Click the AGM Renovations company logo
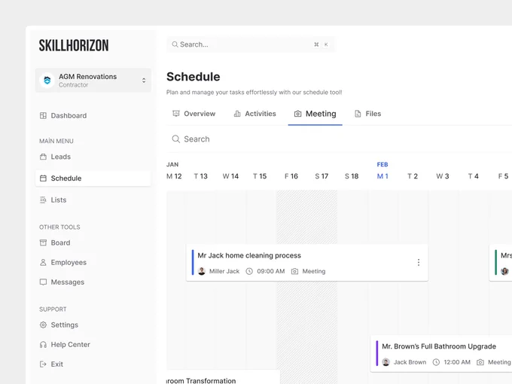This screenshot has width=512, height=384. [x=47, y=81]
